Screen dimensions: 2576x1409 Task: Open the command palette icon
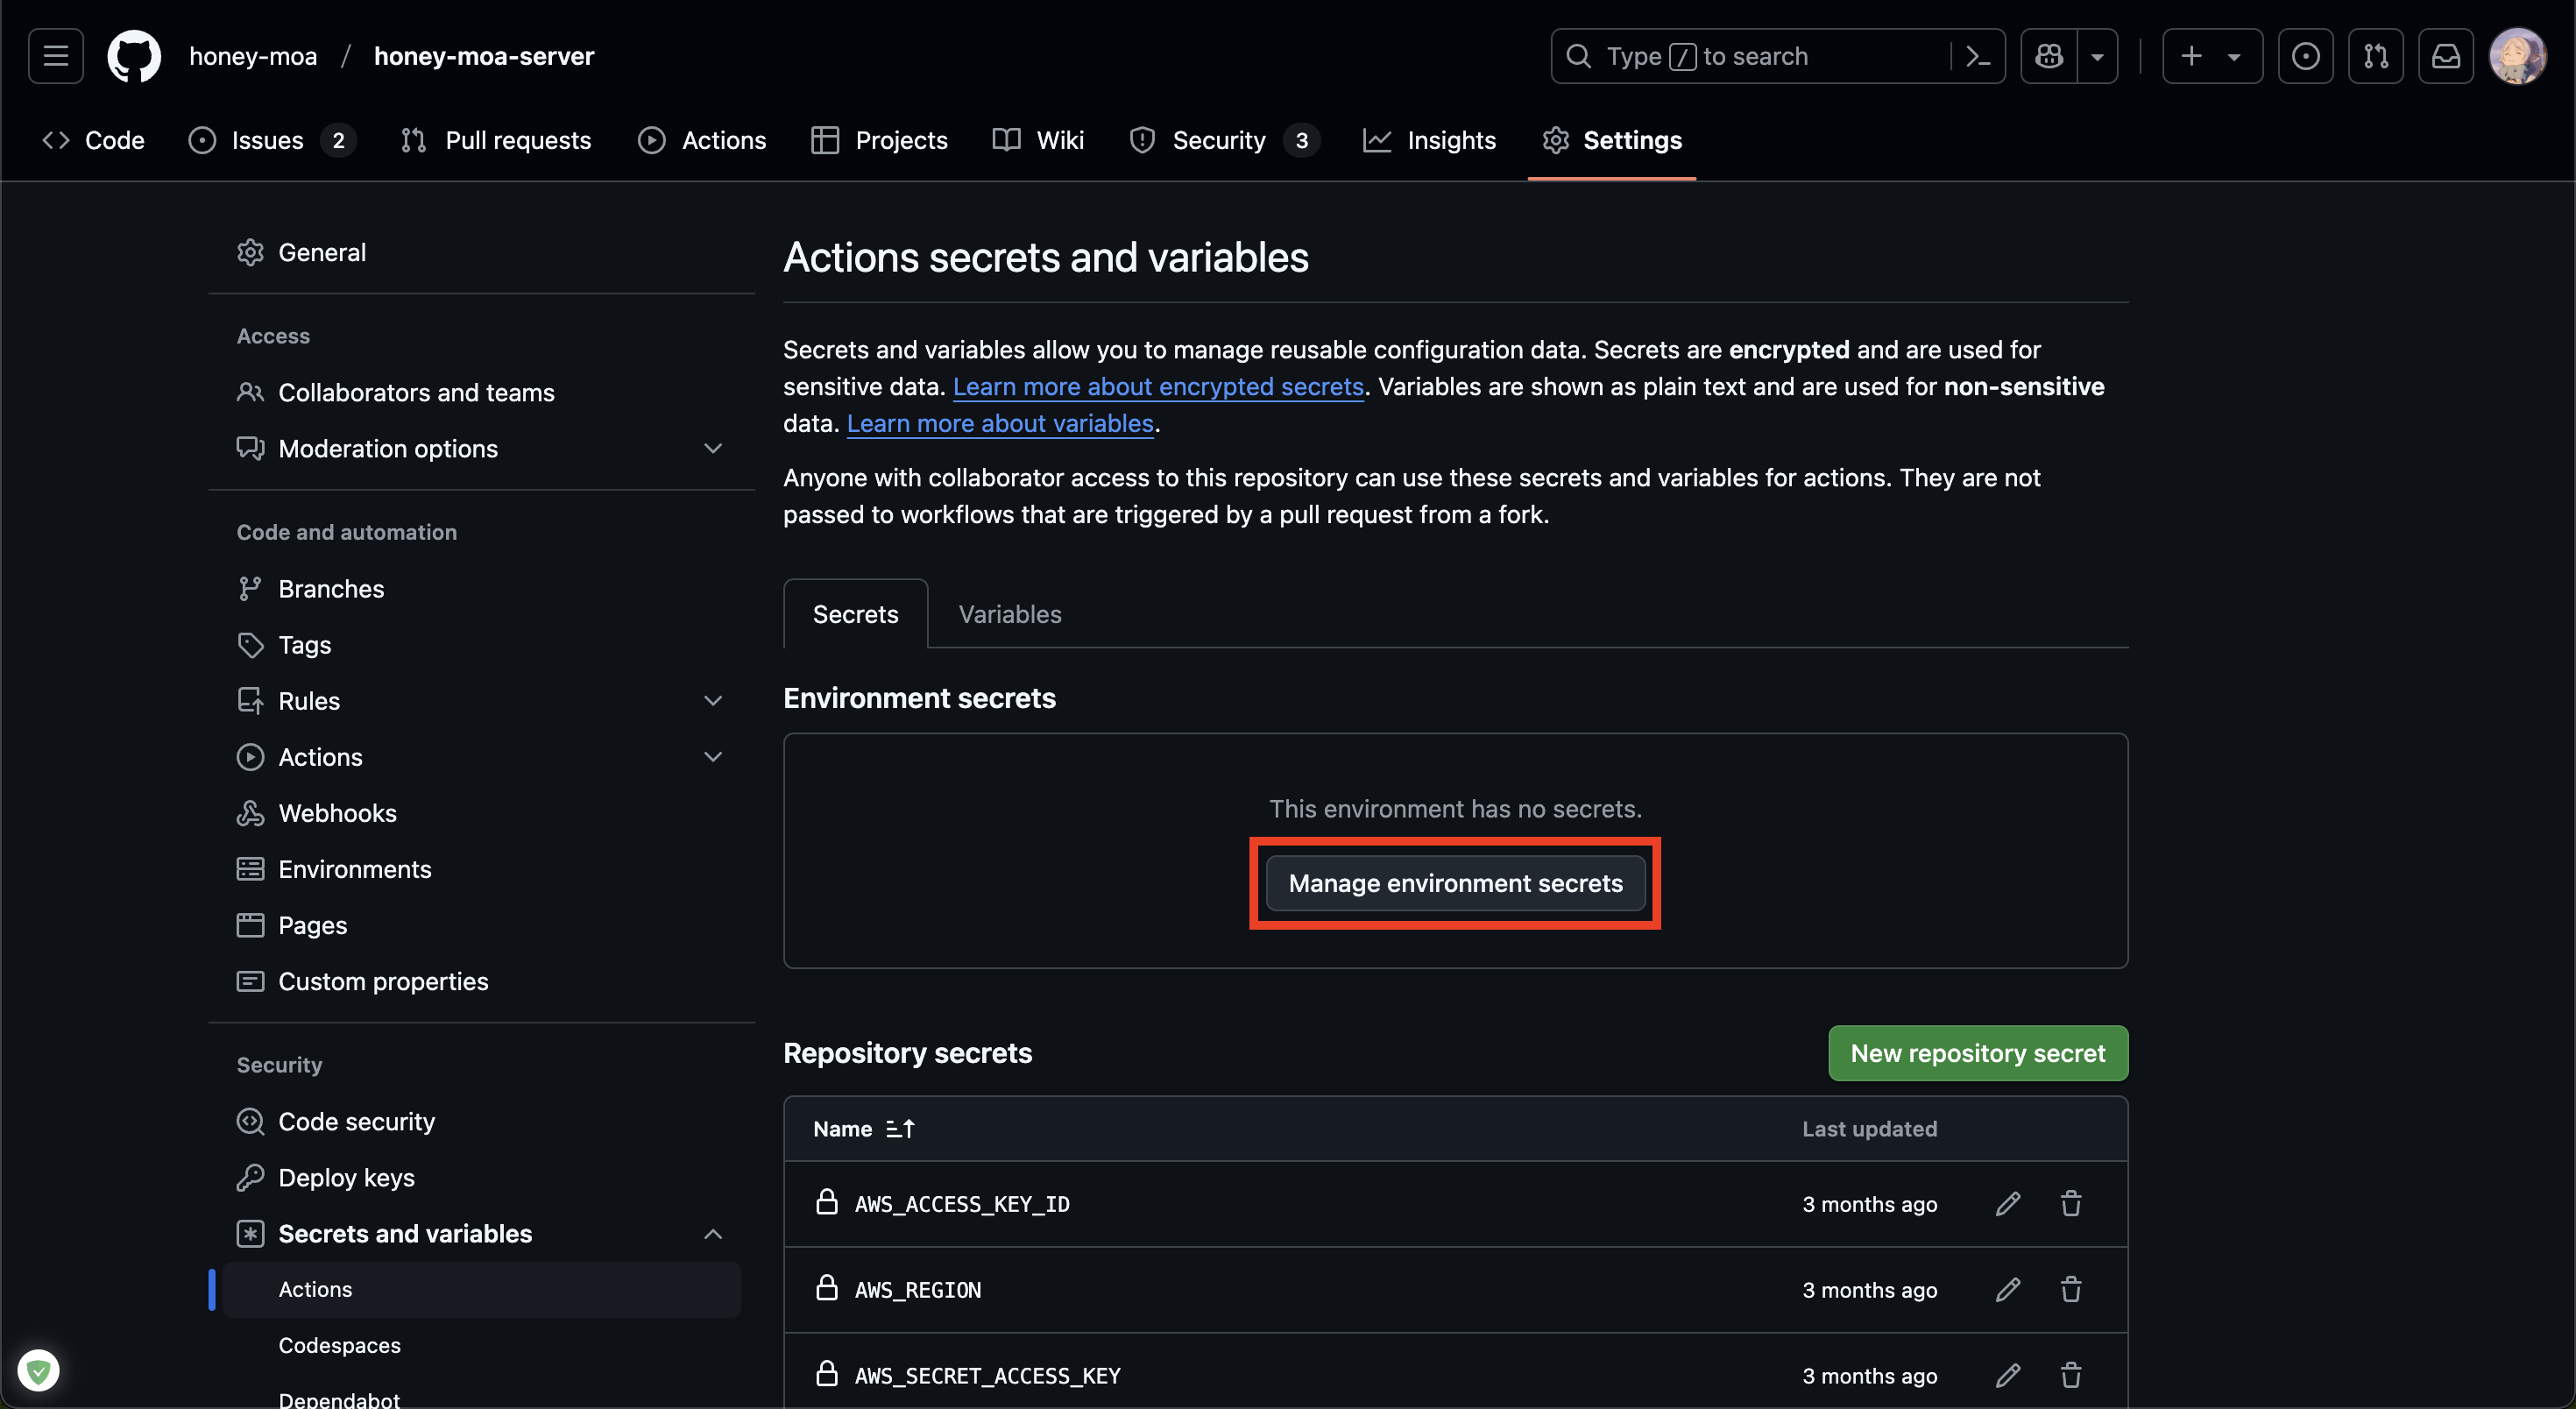(x=1977, y=56)
